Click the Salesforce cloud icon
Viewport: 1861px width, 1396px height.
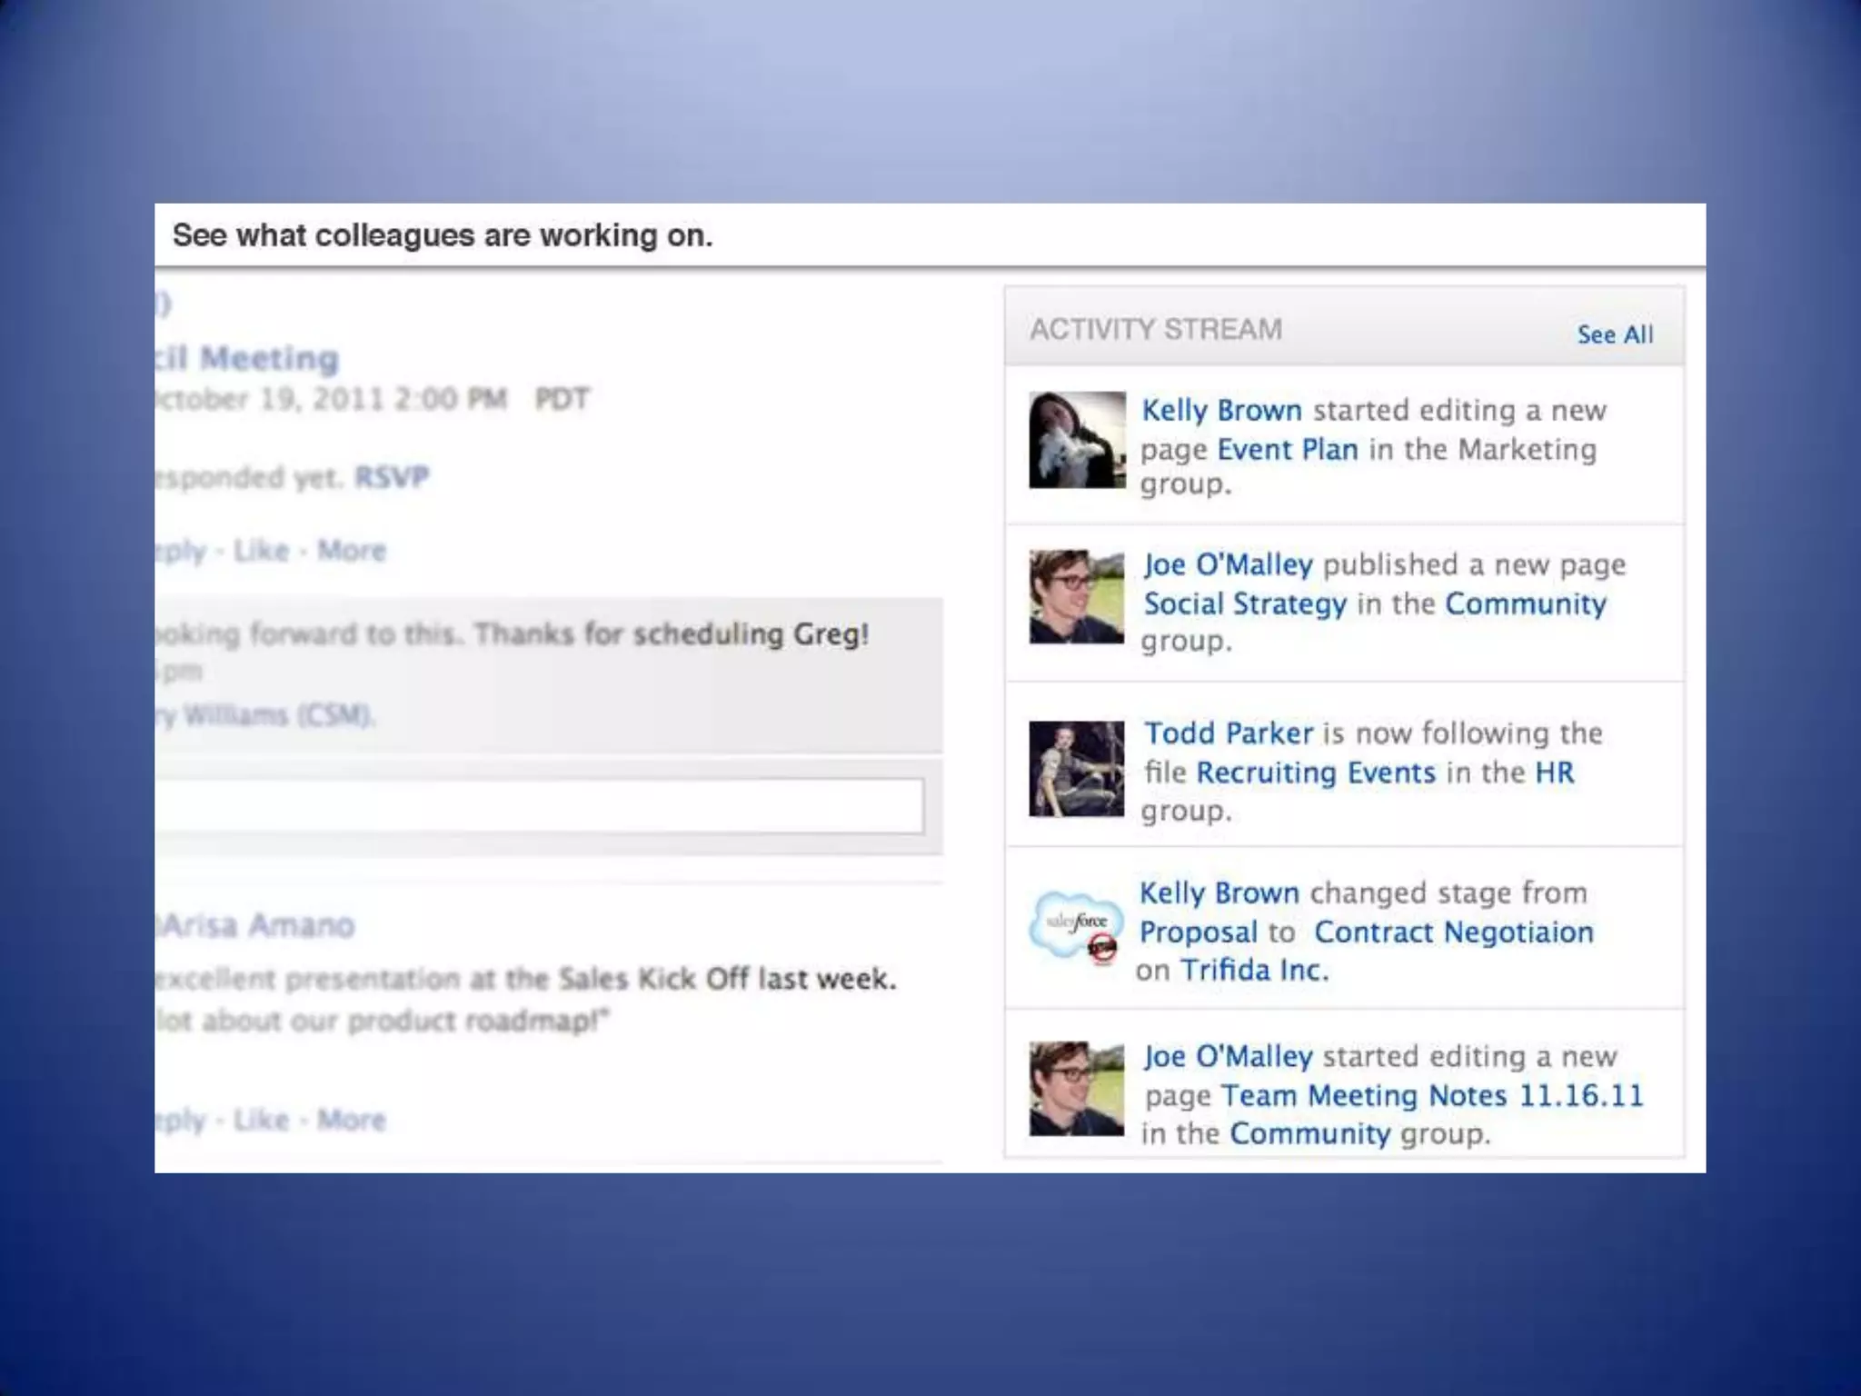point(1075,927)
